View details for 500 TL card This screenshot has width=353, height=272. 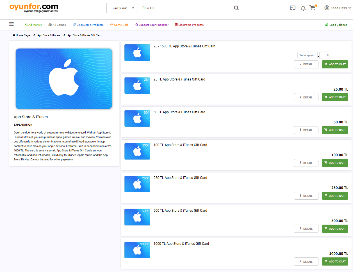tap(306, 229)
